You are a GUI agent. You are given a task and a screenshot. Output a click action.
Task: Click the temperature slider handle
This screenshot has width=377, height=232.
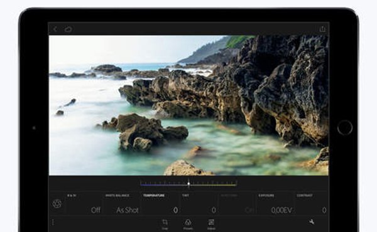188,184
